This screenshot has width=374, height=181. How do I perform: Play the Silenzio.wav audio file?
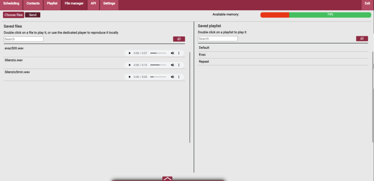[129, 65]
